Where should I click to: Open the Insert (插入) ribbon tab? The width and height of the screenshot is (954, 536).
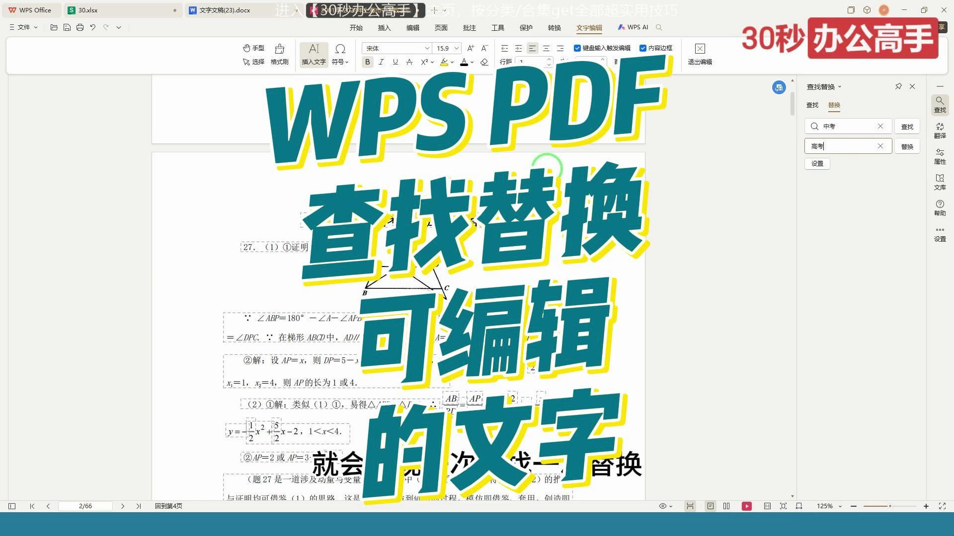384,28
